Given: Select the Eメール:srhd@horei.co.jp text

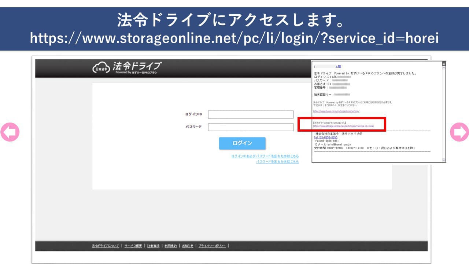Looking at the screenshot, I should click(333, 144).
